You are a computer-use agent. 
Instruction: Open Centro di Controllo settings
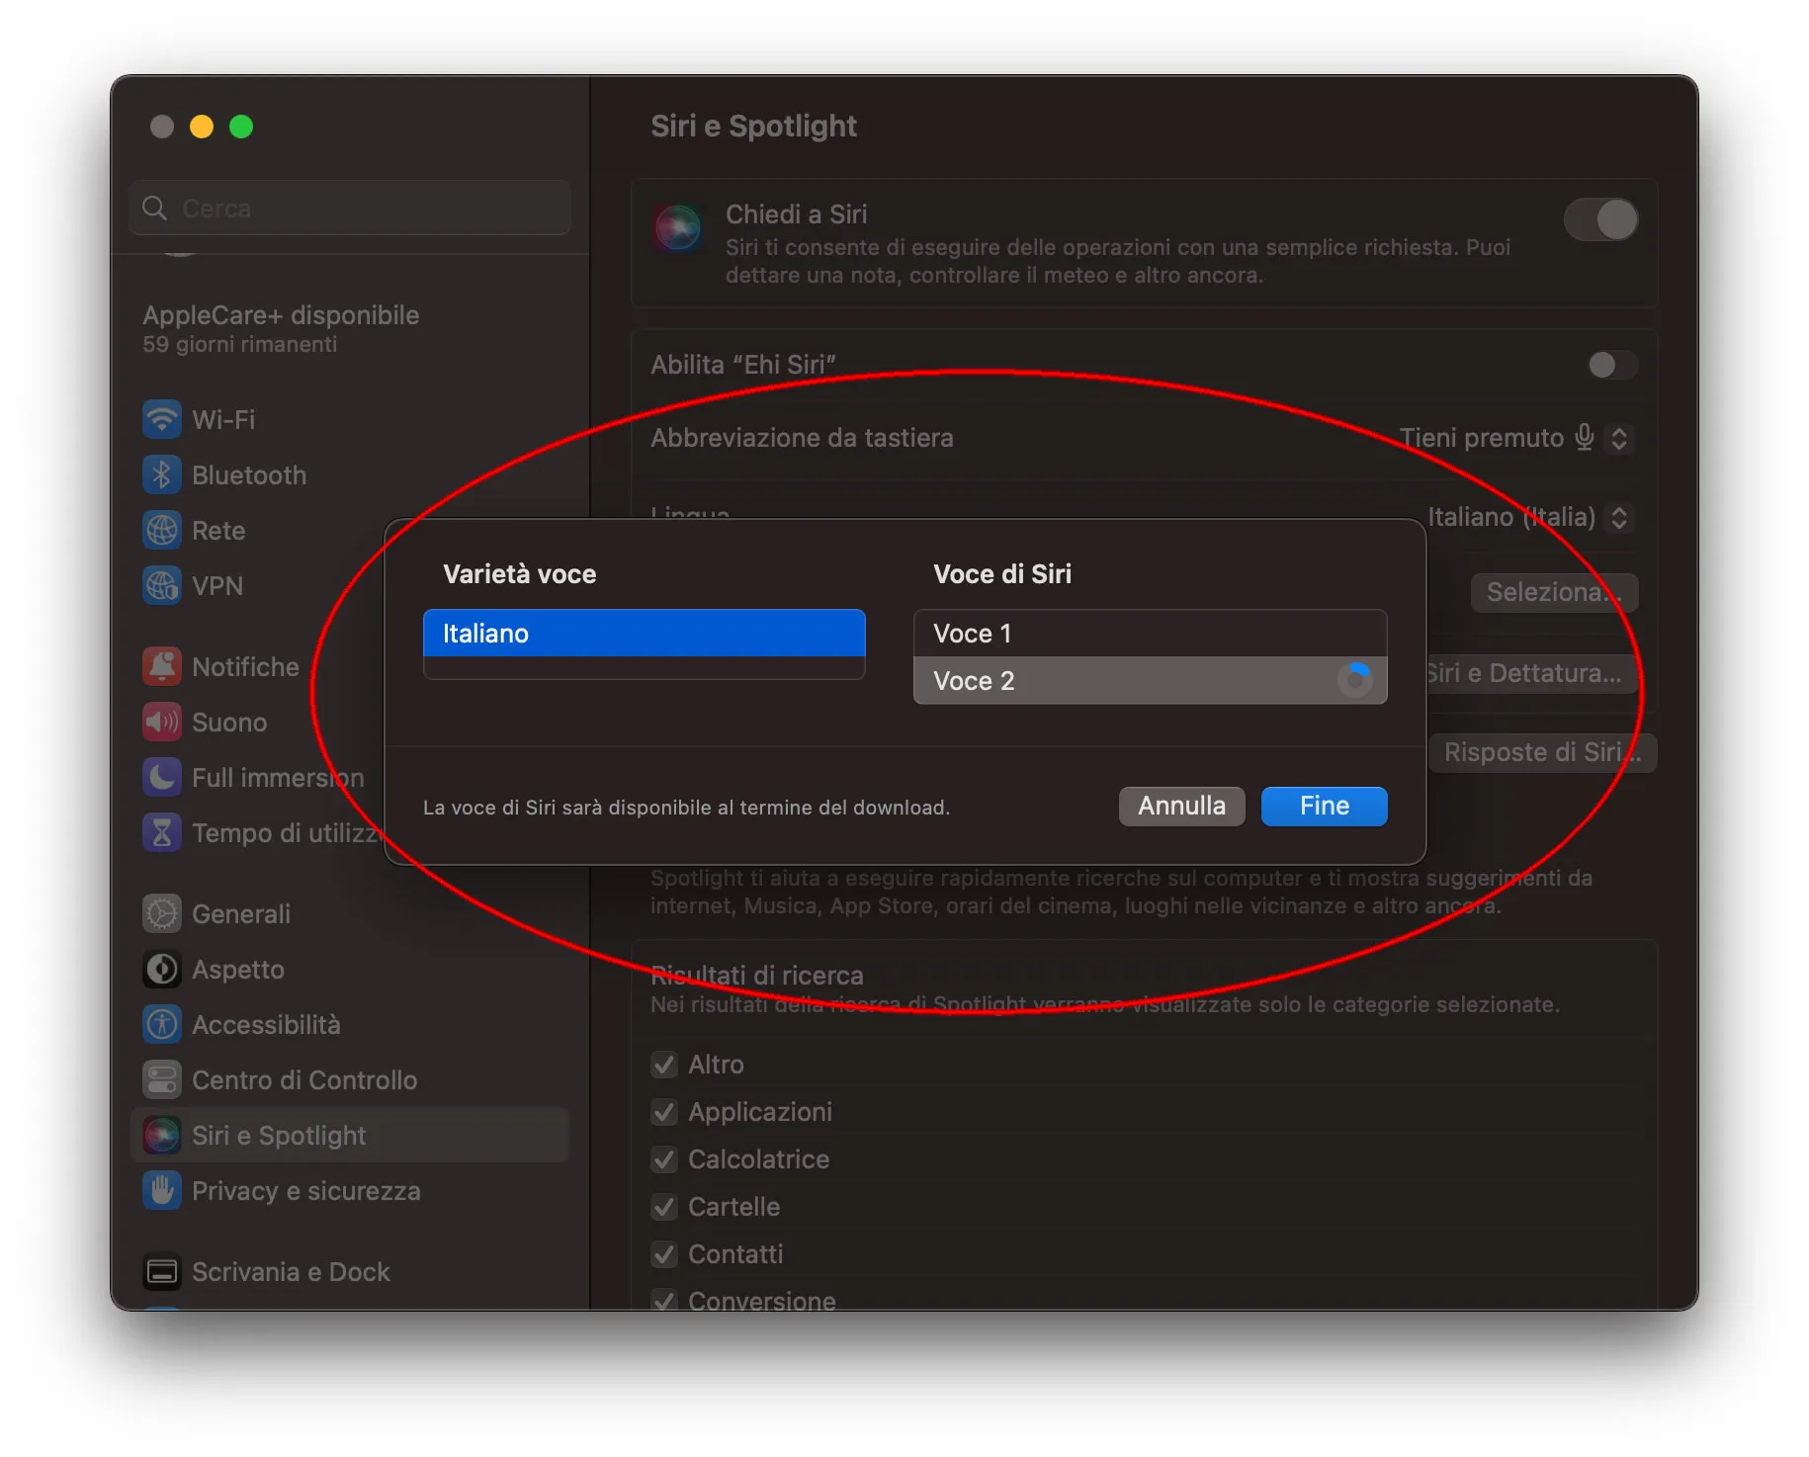click(162, 1079)
